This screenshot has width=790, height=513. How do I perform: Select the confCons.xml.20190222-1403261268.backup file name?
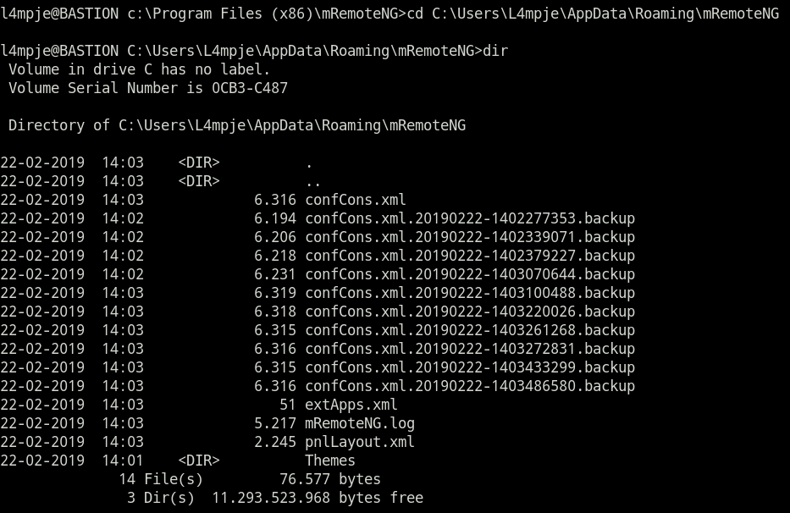469,330
